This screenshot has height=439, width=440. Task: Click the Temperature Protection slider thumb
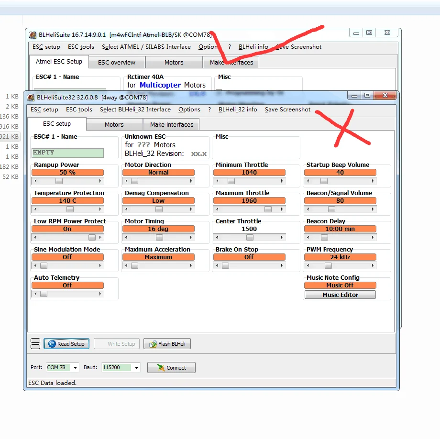pos(70,209)
